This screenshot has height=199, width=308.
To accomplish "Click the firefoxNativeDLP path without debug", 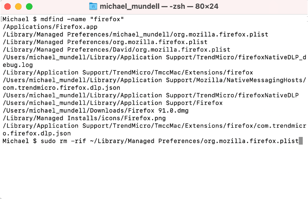I will (150, 96).
